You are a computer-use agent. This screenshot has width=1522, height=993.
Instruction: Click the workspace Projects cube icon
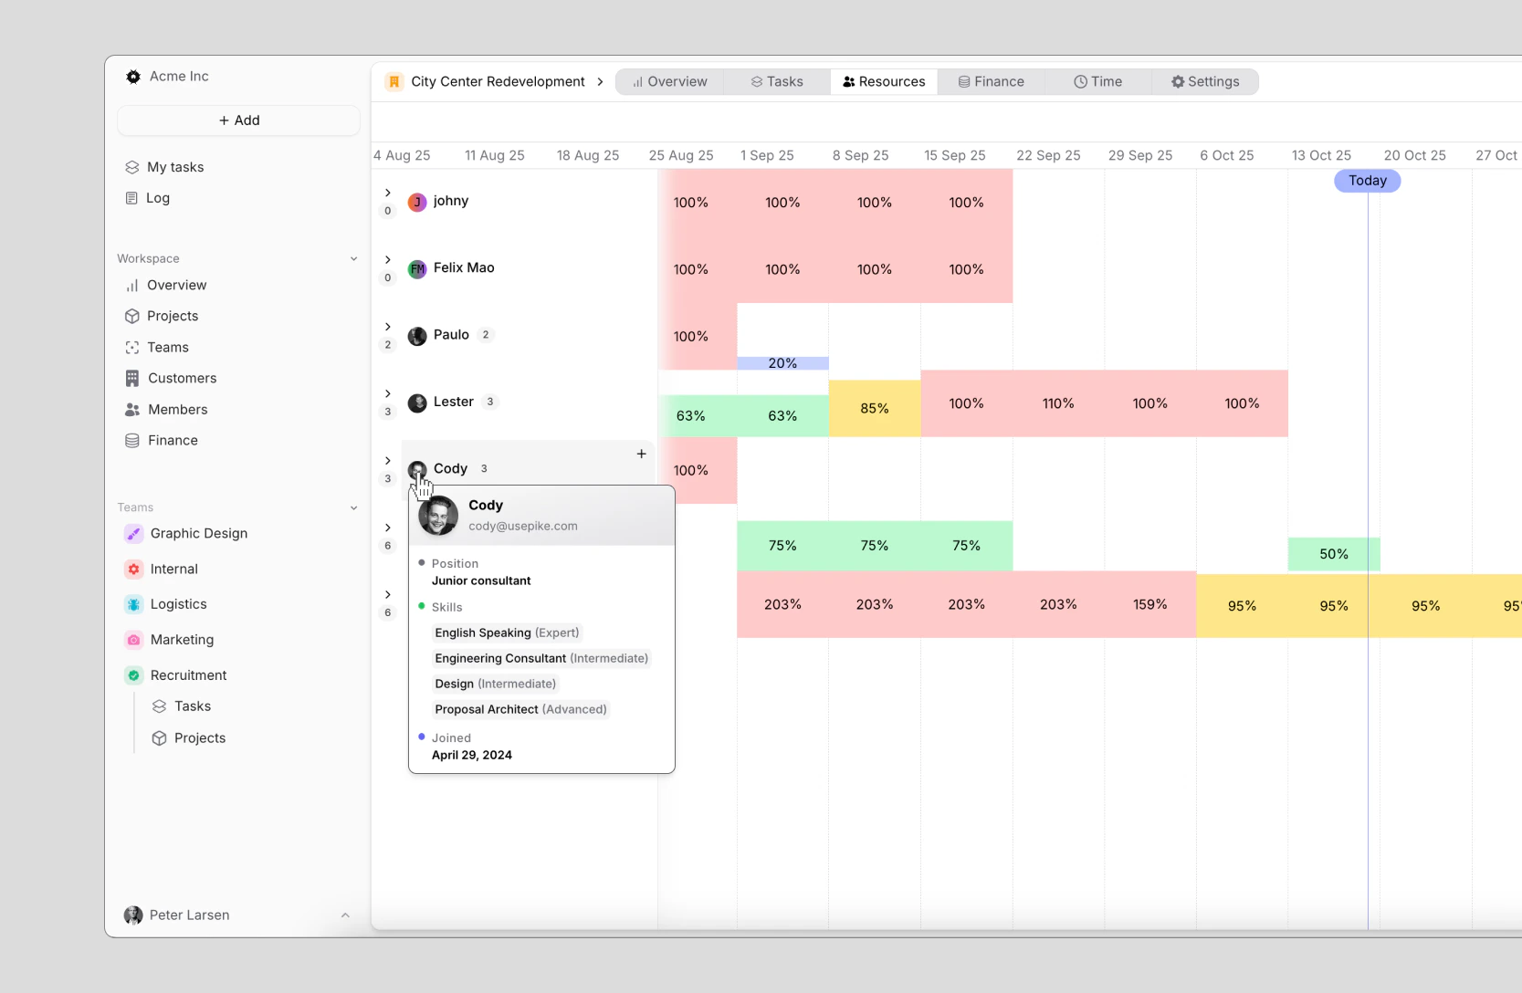132,316
